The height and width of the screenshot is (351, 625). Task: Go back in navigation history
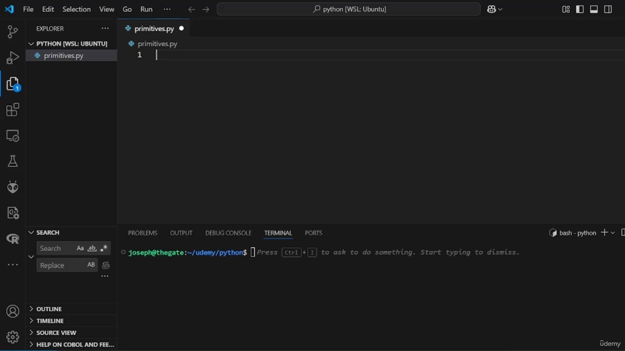(x=191, y=9)
